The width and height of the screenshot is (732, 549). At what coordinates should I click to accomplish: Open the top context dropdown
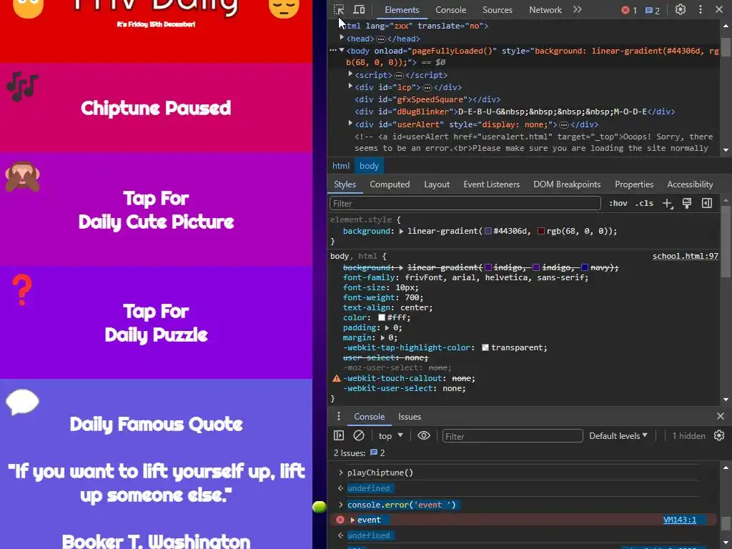(x=390, y=435)
